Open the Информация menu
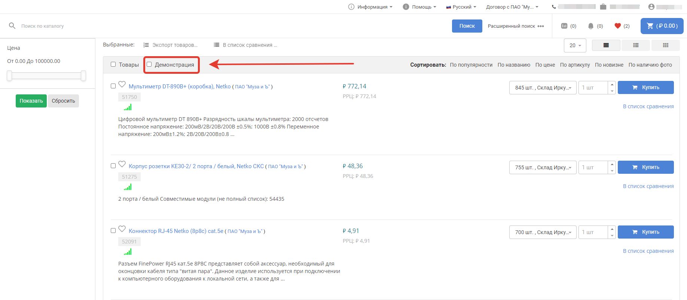 coord(370,7)
